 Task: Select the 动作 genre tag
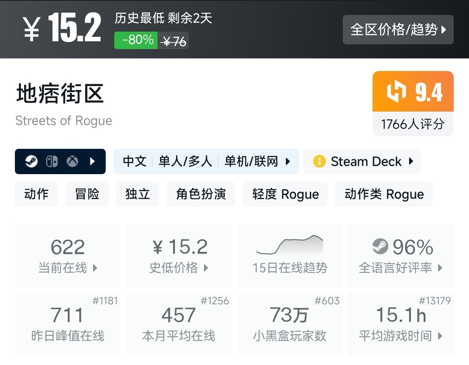click(36, 194)
